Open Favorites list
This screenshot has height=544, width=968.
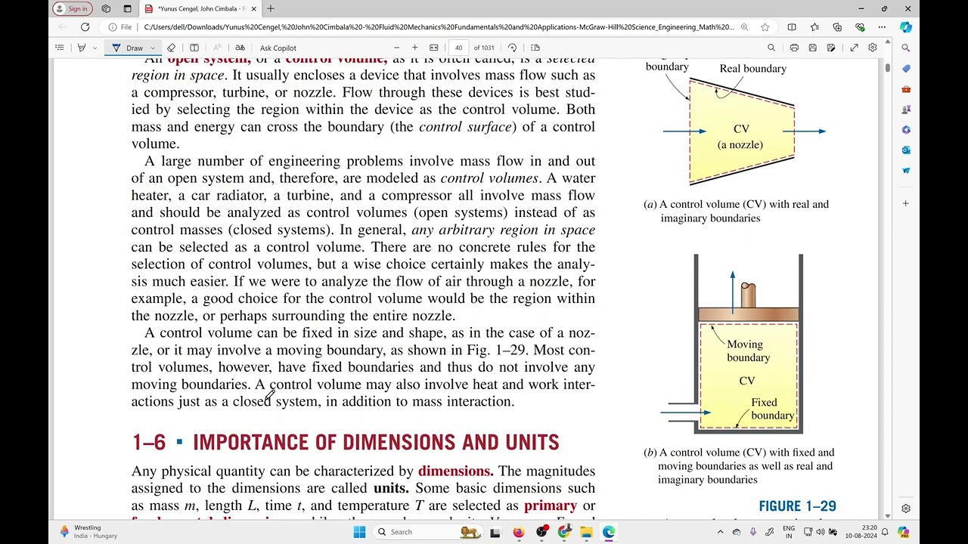coord(814,27)
